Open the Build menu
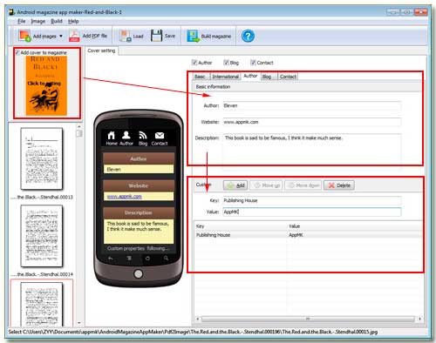 [57, 21]
